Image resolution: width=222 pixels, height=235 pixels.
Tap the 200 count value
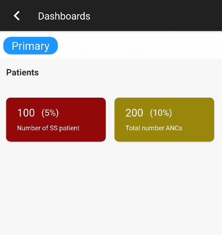[134, 113]
